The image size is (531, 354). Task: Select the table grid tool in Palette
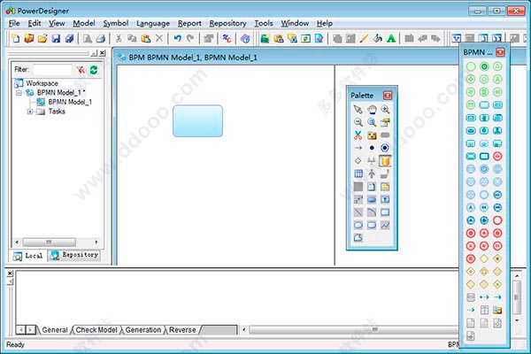pos(358,173)
